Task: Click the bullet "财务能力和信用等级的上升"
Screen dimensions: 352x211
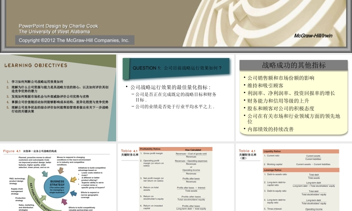Action: click(278, 101)
